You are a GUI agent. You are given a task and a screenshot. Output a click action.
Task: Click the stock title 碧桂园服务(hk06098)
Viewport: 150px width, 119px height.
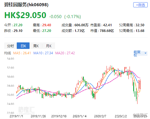click(26, 5)
